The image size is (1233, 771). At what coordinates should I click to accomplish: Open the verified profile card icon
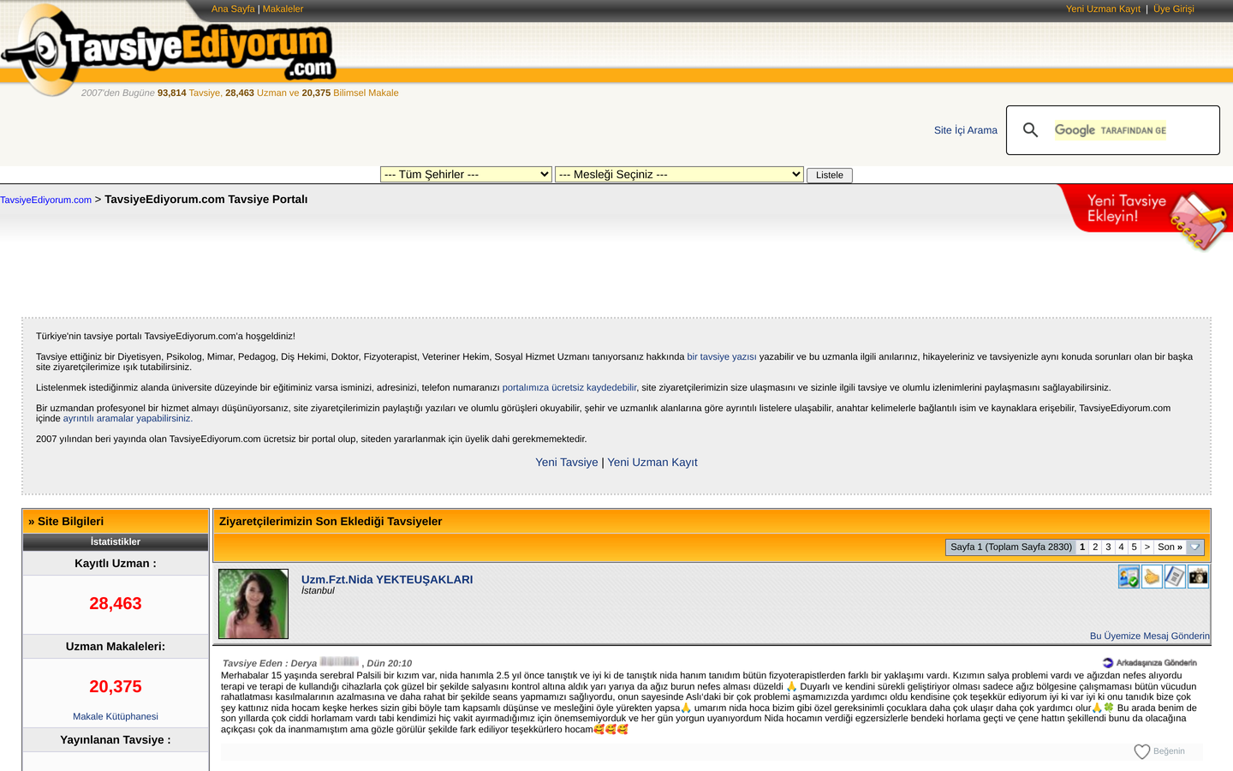click(x=1129, y=577)
